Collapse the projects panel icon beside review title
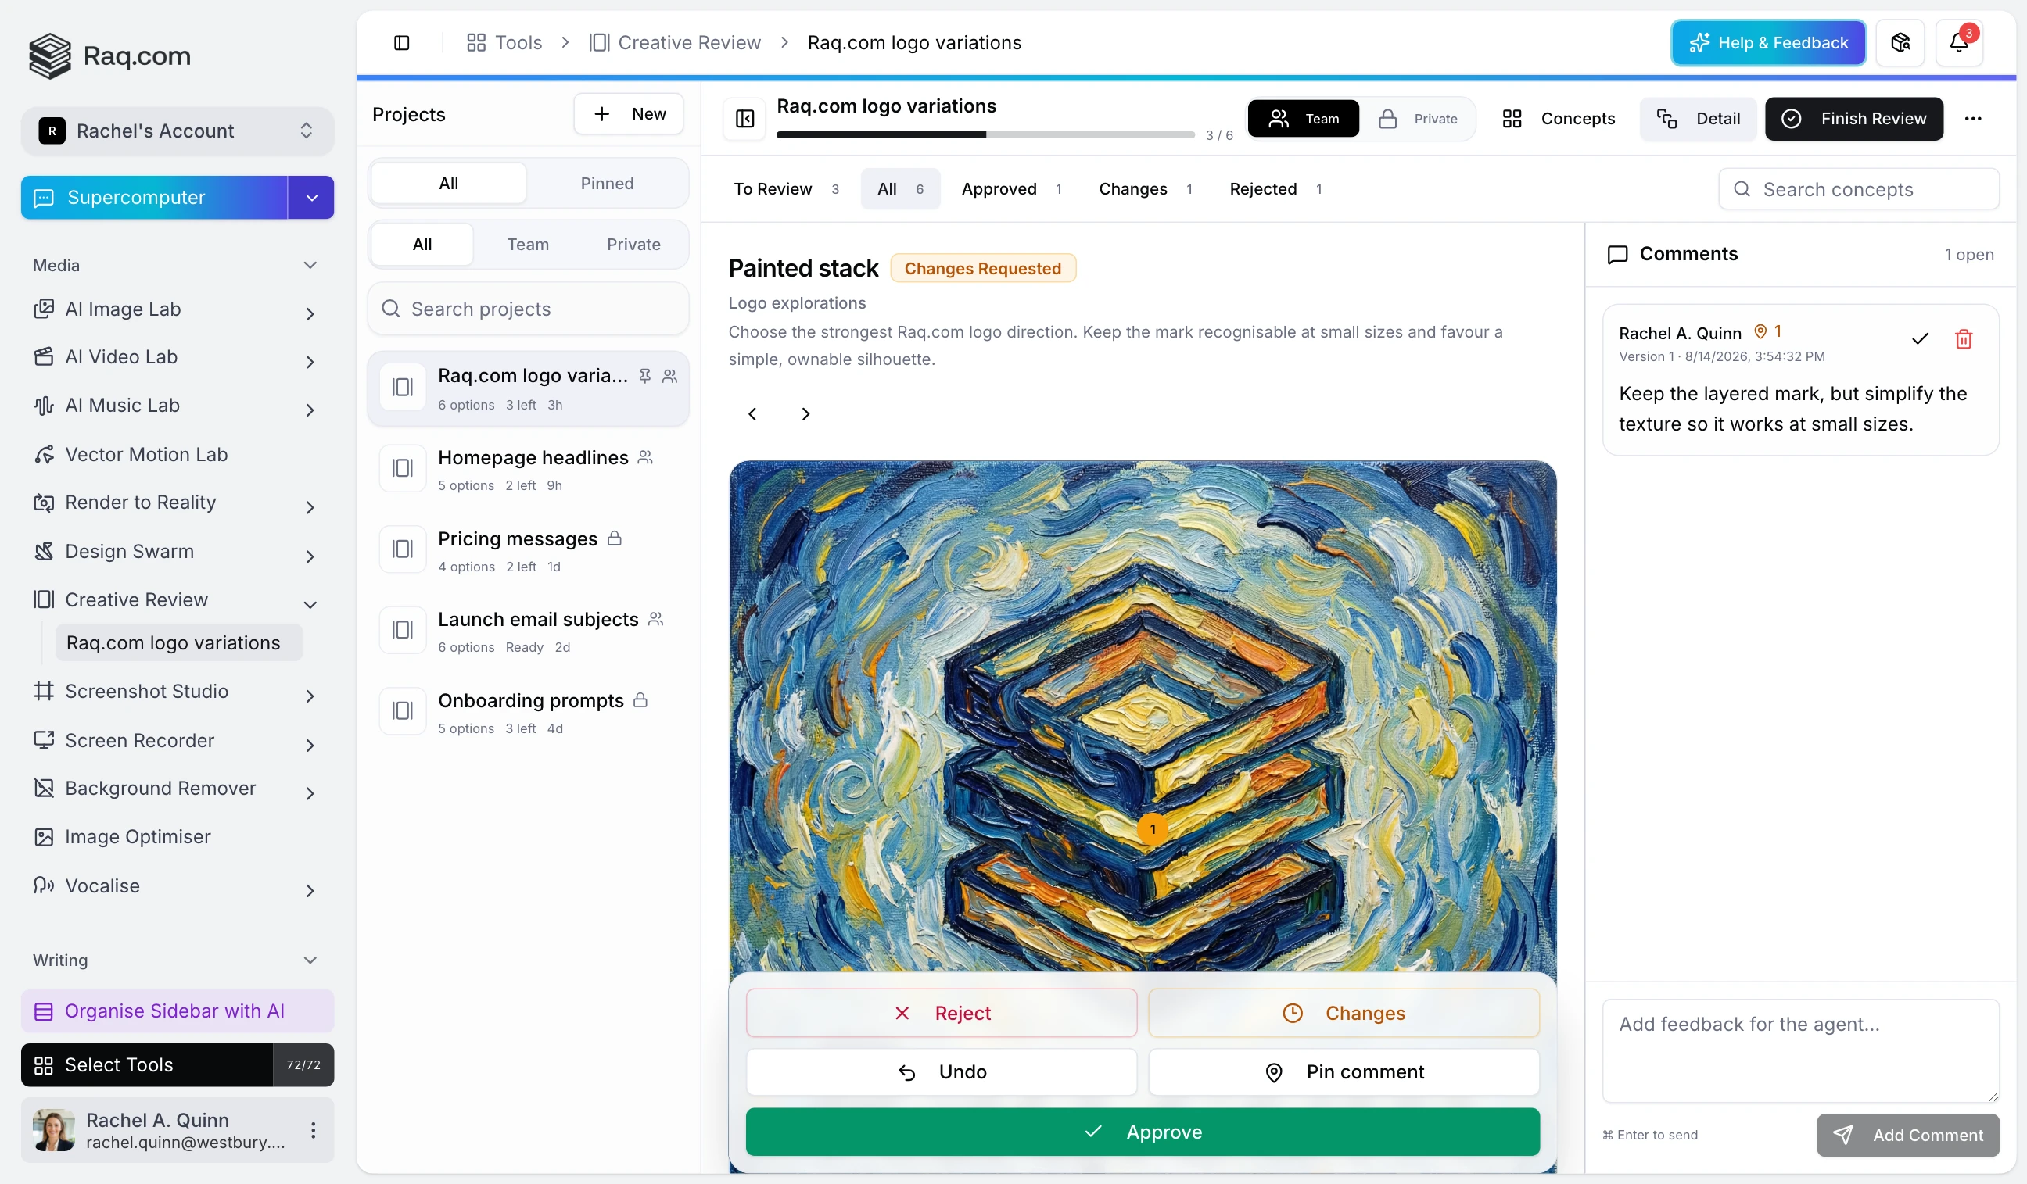 click(744, 119)
